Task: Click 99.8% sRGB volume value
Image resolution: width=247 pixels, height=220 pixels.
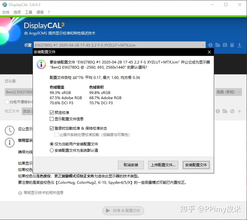Action: [100, 92]
